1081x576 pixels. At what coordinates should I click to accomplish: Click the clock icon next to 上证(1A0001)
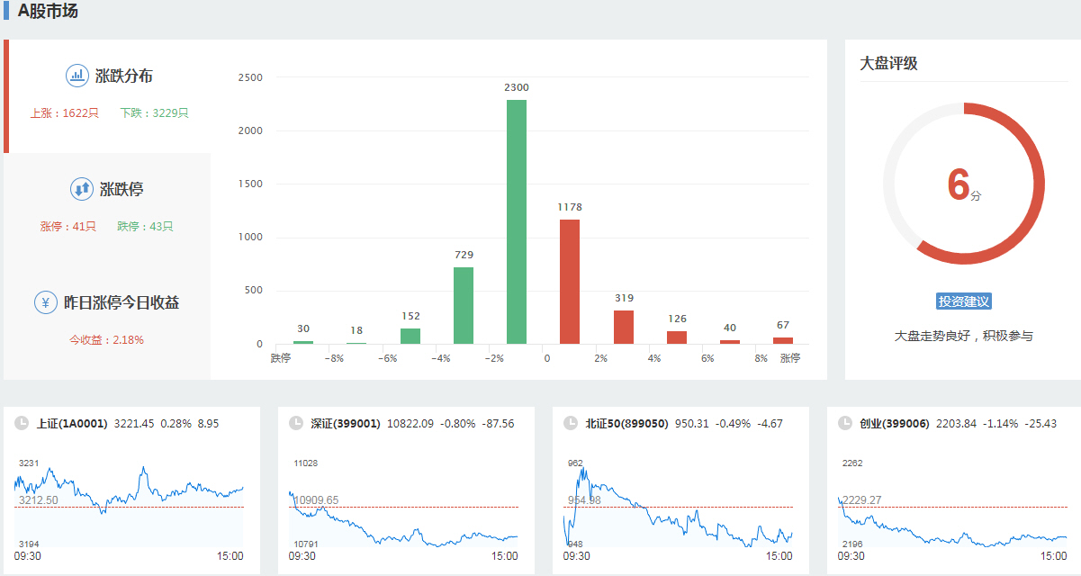pyautogui.click(x=21, y=423)
